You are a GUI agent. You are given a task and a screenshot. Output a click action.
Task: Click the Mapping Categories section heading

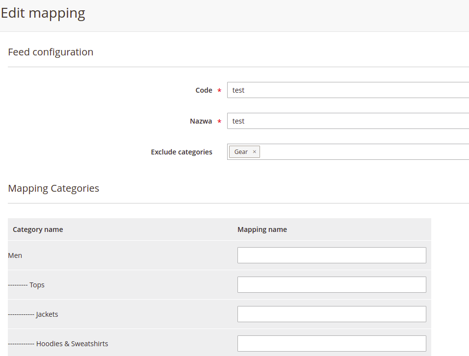[53, 188]
